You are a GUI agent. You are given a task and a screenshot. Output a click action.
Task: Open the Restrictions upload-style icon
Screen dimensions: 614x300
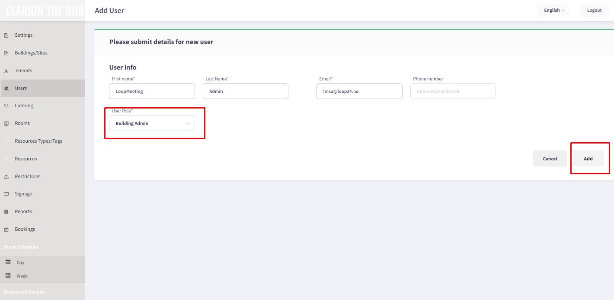6,176
